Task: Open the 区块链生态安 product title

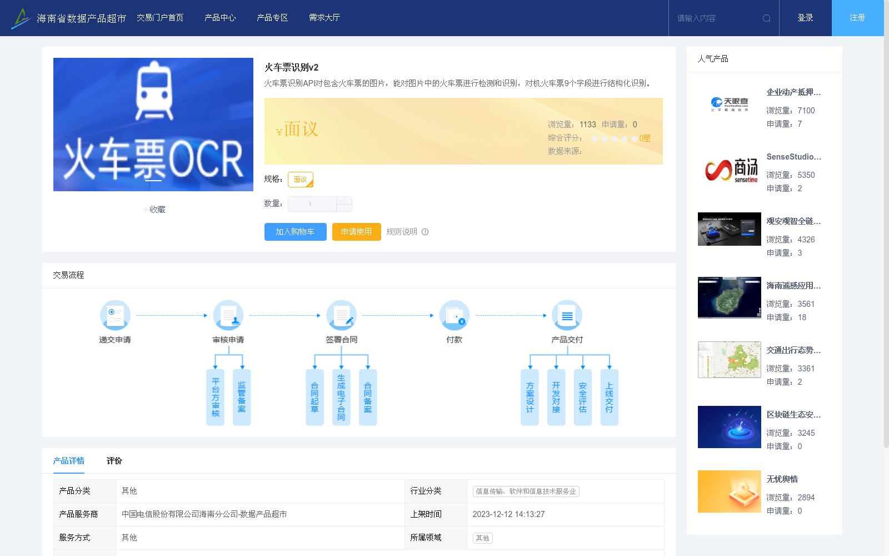Action: pyautogui.click(x=793, y=415)
